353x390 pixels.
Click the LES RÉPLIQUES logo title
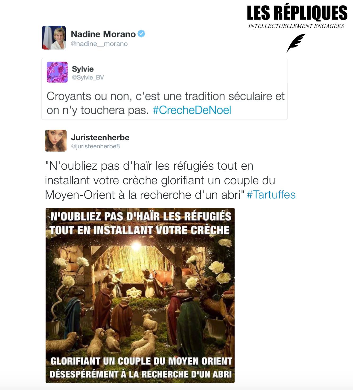click(x=297, y=13)
